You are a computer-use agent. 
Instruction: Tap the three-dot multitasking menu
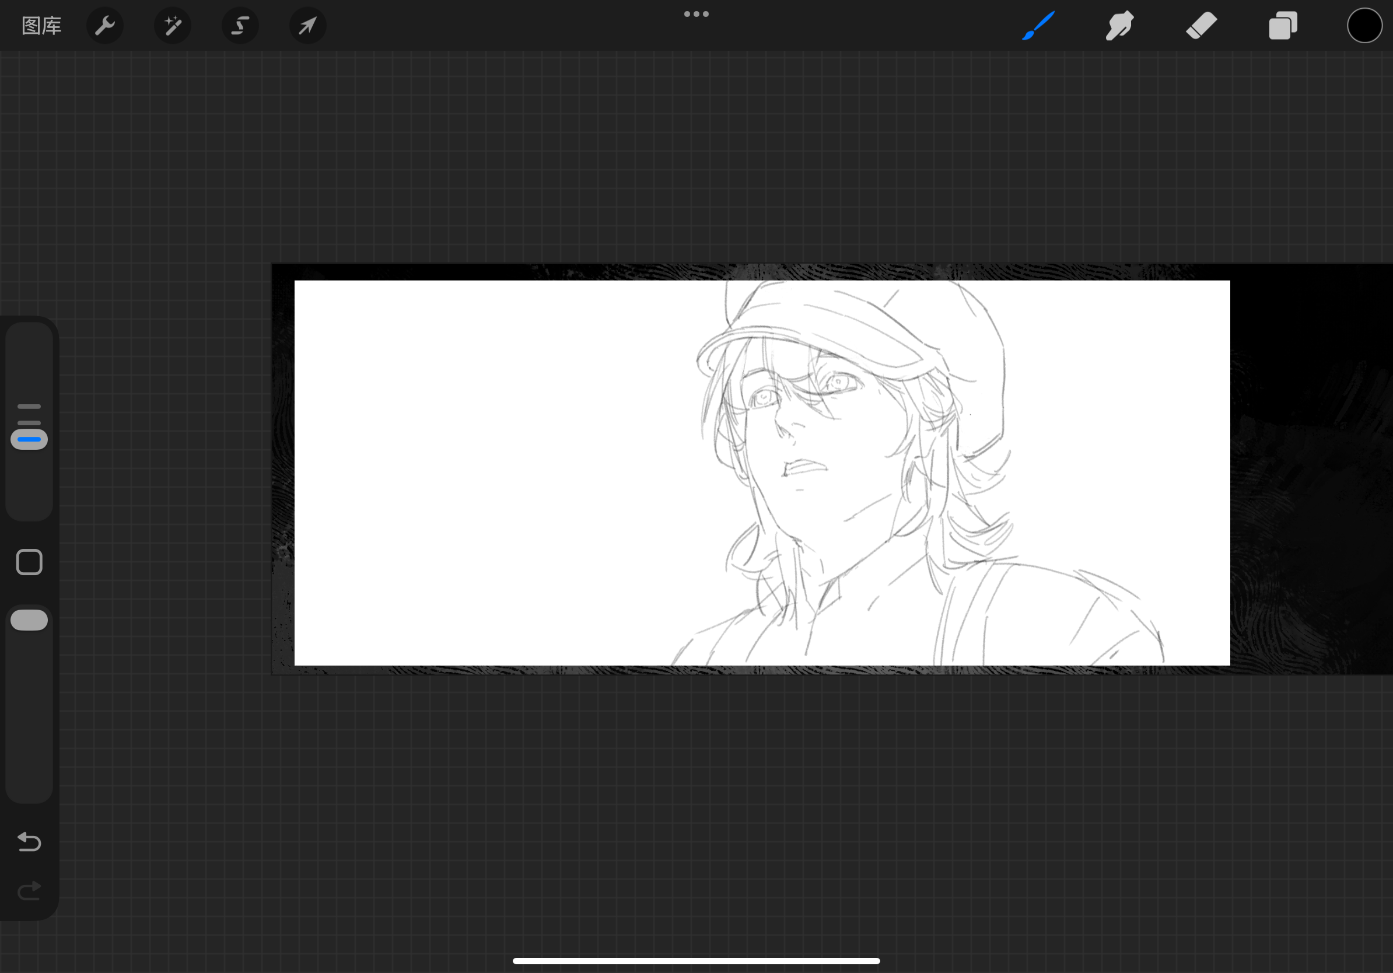[x=696, y=14]
